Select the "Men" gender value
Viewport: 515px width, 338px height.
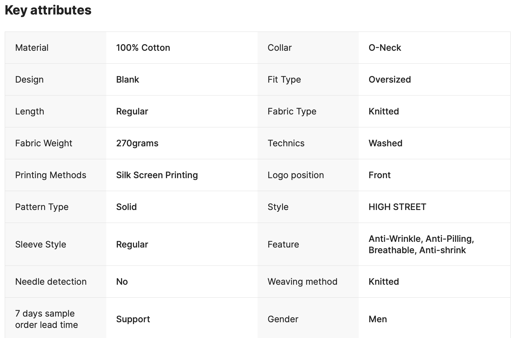coord(378,319)
